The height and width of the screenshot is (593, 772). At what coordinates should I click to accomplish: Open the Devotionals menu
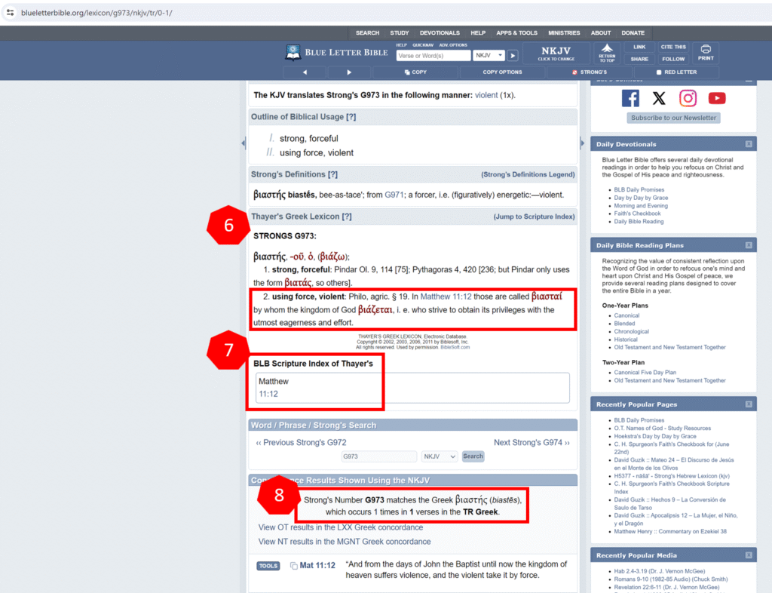point(440,33)
